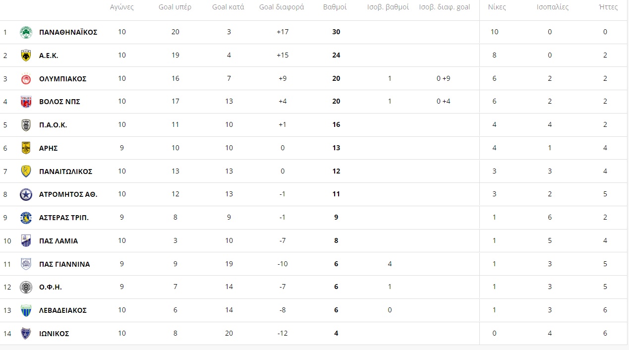
Task: Click the Goal διαφορά column header
Action: 282,7
